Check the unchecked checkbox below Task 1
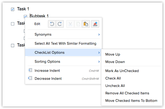Screen dimensions: 165x109 coord(13,24)
